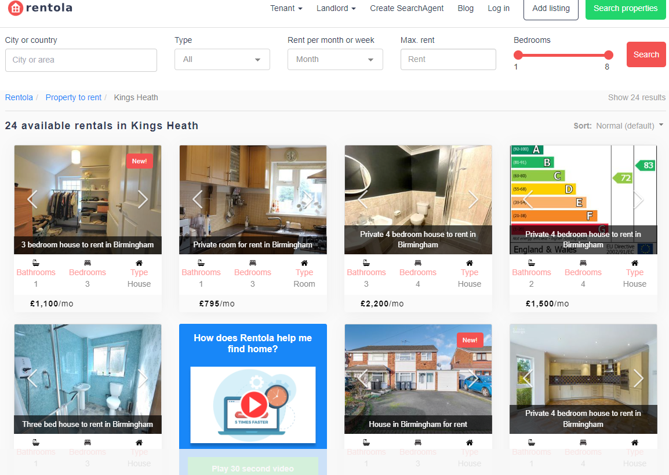Image resolution: width=669 pixels, height=475 pixels.
Task: Open the Landlord menu
Action: pyautogui.click(x=336, y=8)
